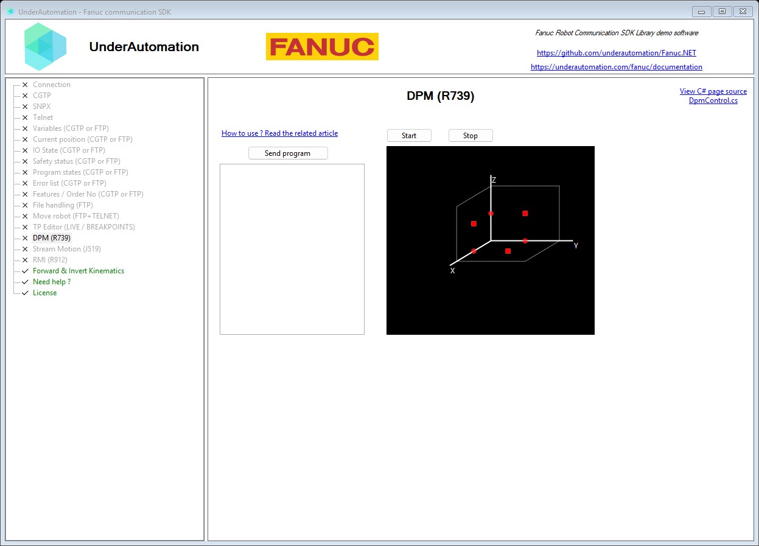The image size is (759, 546).
Task: Open Move robot (FTP+TELNET) page
Action: [76, 216]
